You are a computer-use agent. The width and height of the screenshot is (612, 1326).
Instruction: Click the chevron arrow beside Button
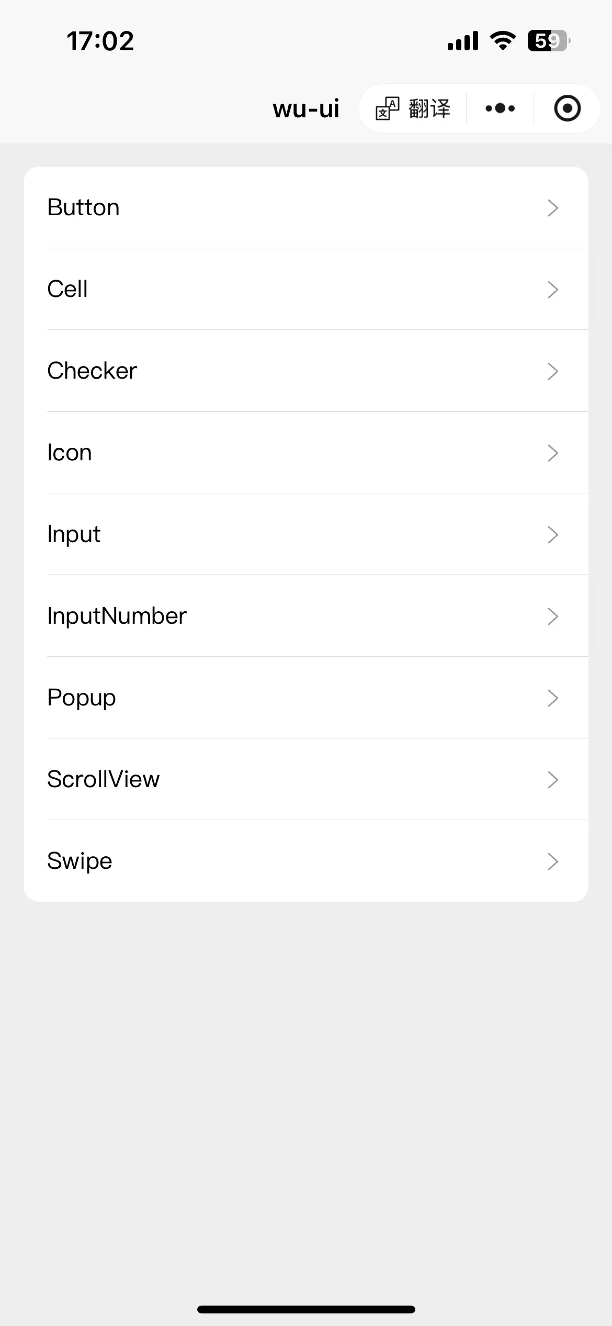(x=553, y=208)
